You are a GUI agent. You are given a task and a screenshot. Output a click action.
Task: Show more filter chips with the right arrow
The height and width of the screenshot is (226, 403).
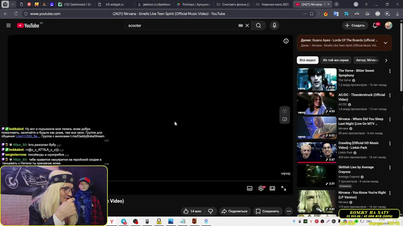(386, 60)
